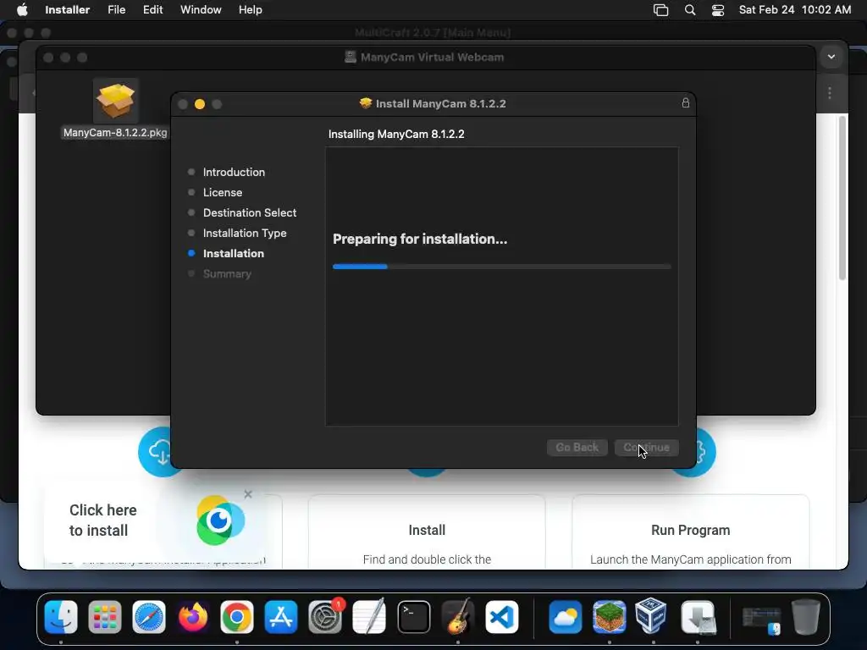Open Launchpad from the Dock
This screenshot has height=650, width=867.
104,617
